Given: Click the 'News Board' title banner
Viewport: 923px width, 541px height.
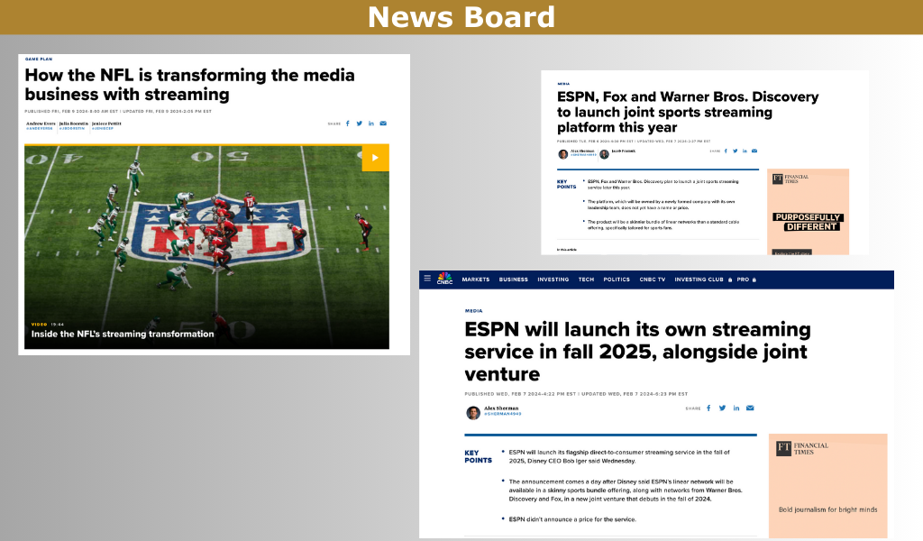Looking at the screenshot, I should tap(461, 17).
